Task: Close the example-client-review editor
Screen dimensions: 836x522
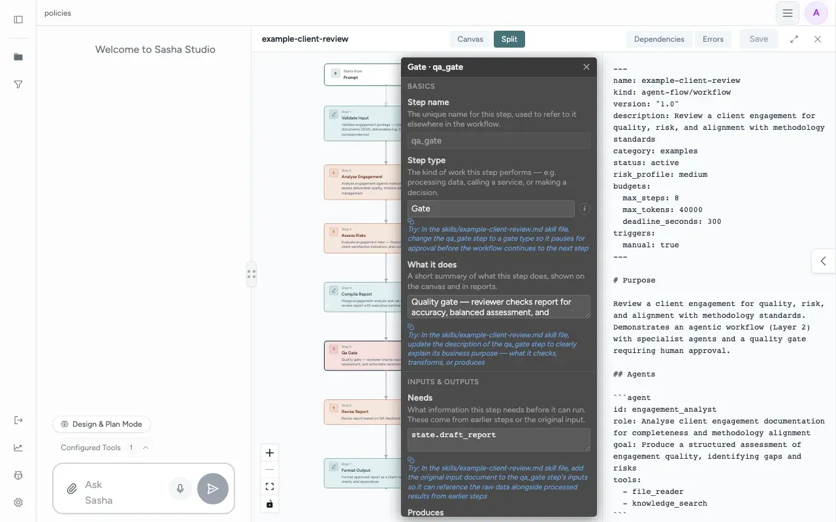Action: (818, 39)
